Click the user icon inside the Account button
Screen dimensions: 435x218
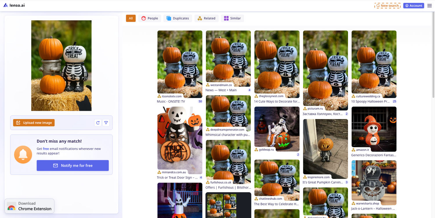click(x=407, y=6)
